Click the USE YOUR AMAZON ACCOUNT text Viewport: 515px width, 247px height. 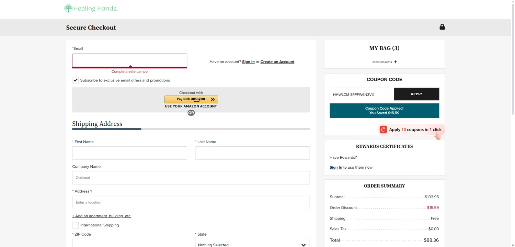click(x=191, y=106)
